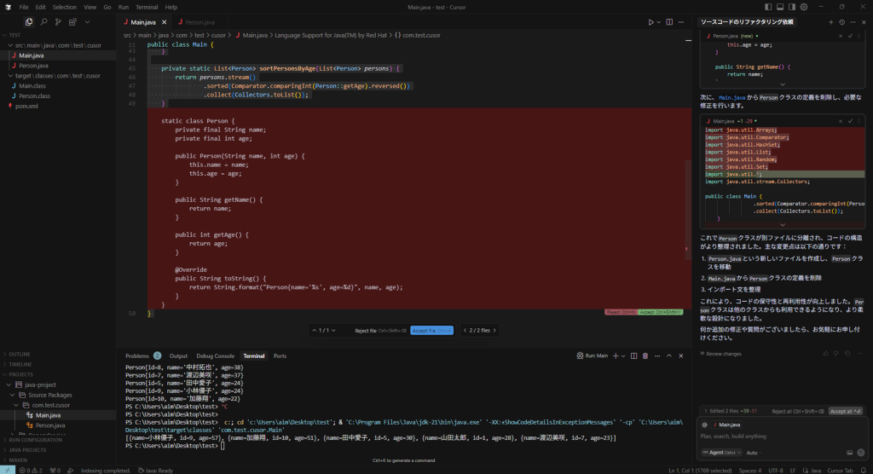This screenshot has height=474, width=873.
Task: Open the Auto model dropdown
Action: click(754, 453)
